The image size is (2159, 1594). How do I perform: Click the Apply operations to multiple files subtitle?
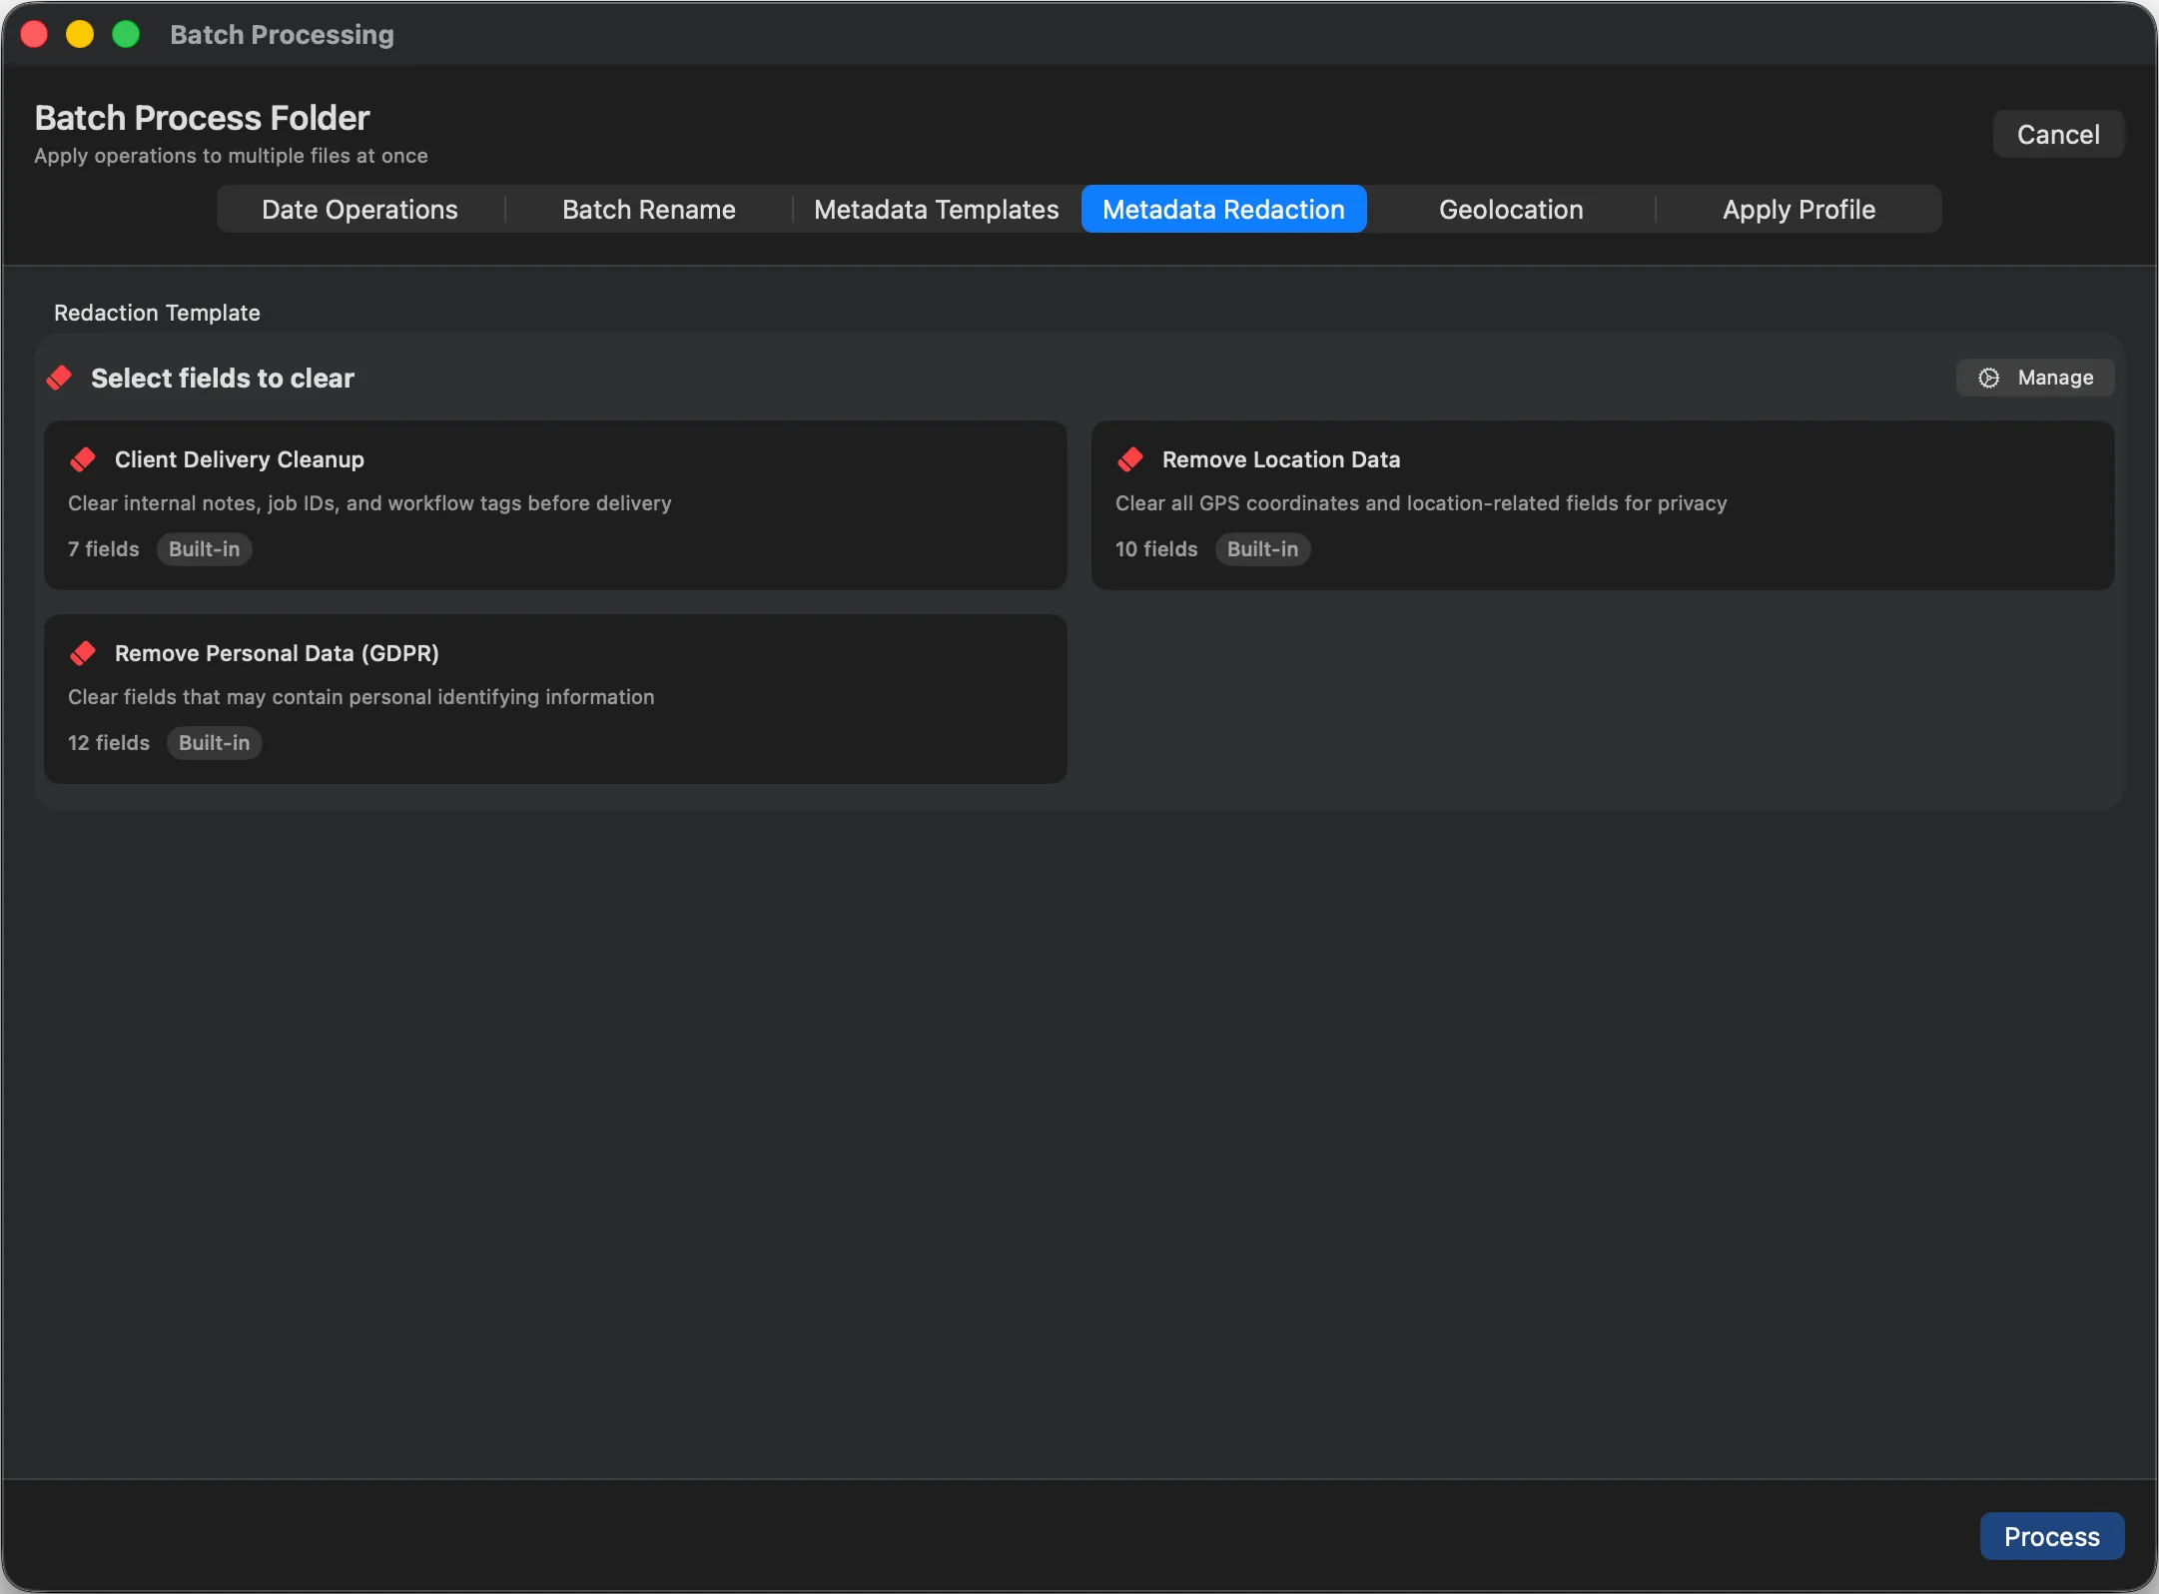click(231, 156)
